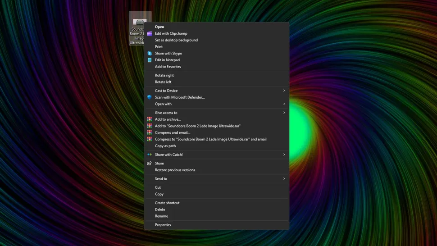Click the Notepad icon beside Edit in Notepad
This screenshot has width=437, height=246.
point(150,60)
